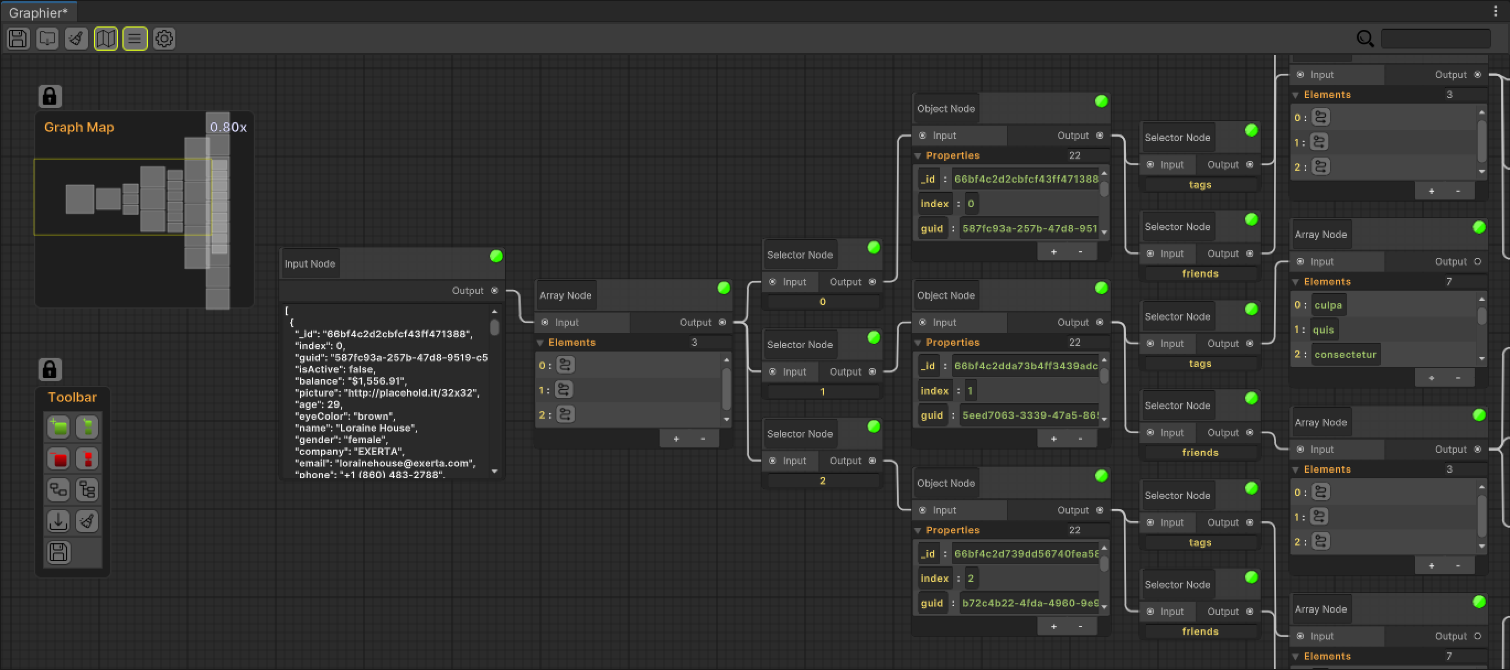This screenshot has height=670, width=1510.
Task: Collapse the Properties section of the first Object Node
Action: pyautogui.click(x=918, y=155)
